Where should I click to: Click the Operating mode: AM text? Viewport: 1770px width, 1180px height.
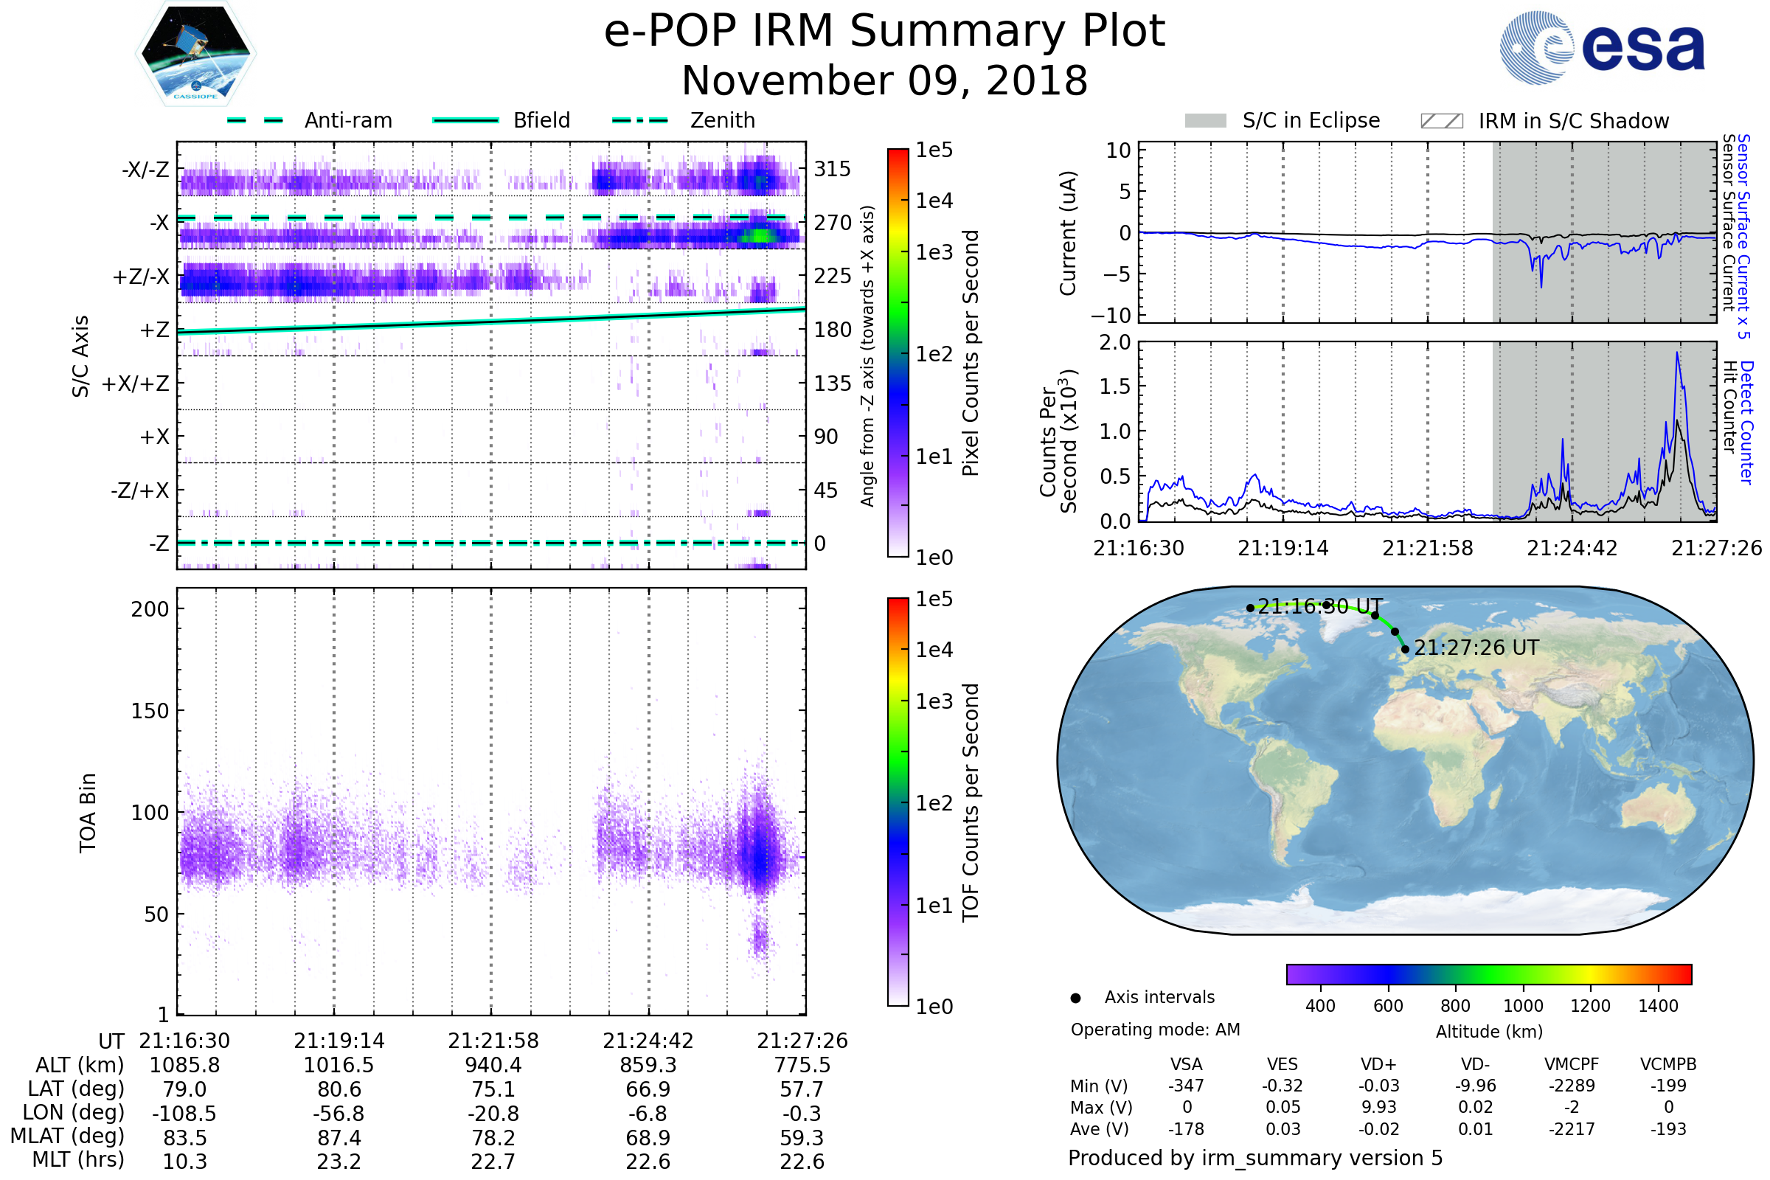1155,1030
